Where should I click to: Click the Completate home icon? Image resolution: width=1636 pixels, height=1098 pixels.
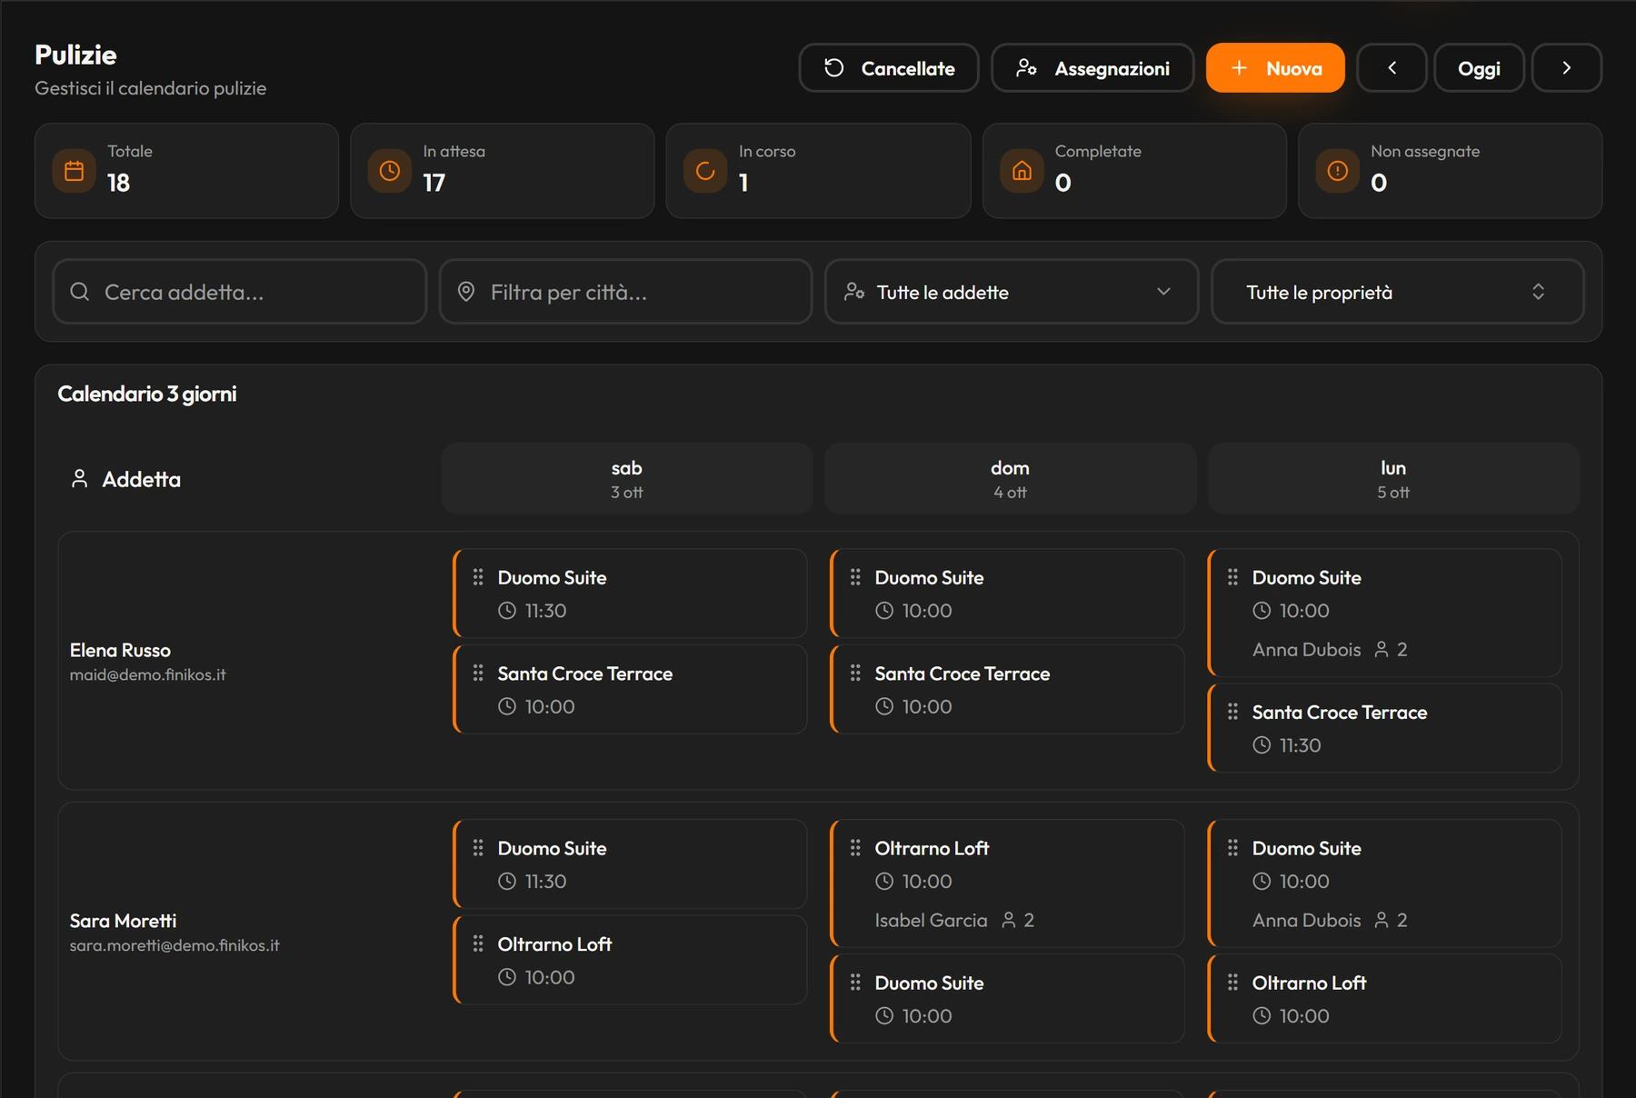click(x=1022, y=171)
